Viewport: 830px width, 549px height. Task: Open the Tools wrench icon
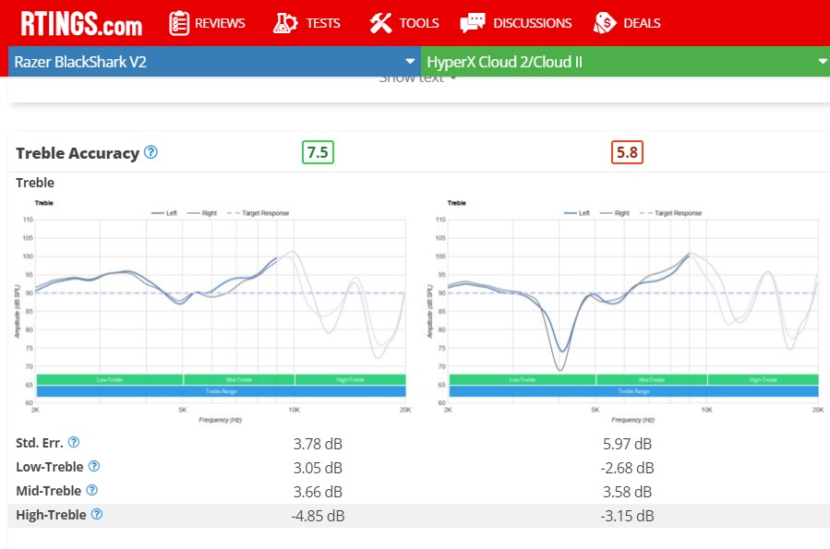pos(380,23)
